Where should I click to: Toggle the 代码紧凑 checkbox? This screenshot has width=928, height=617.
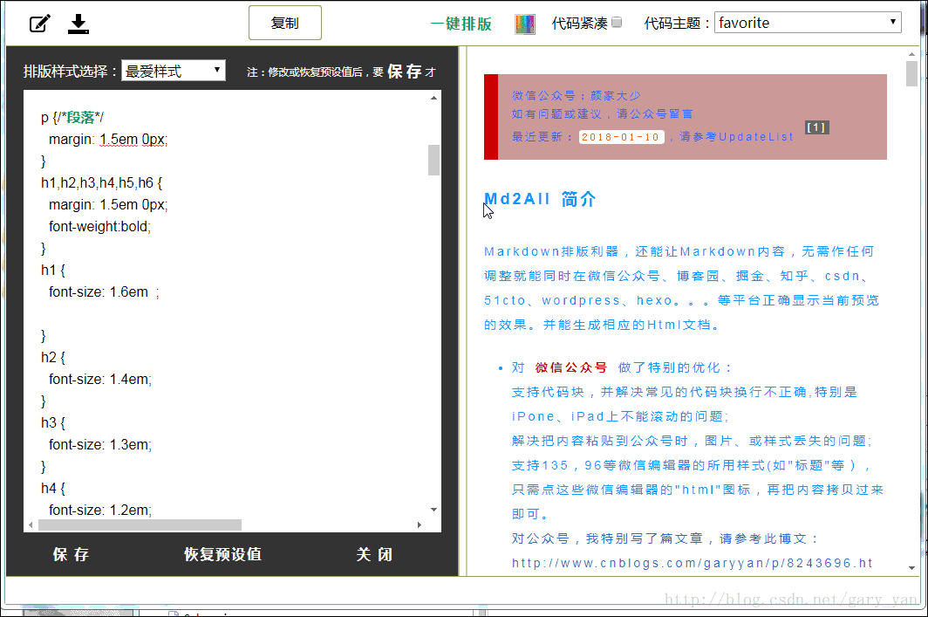point(617,23)
